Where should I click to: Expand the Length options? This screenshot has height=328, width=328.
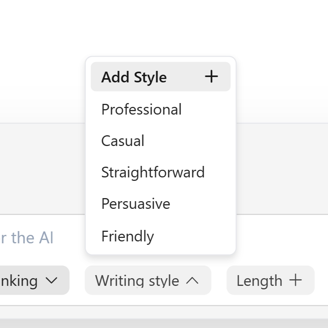point(270,280)
